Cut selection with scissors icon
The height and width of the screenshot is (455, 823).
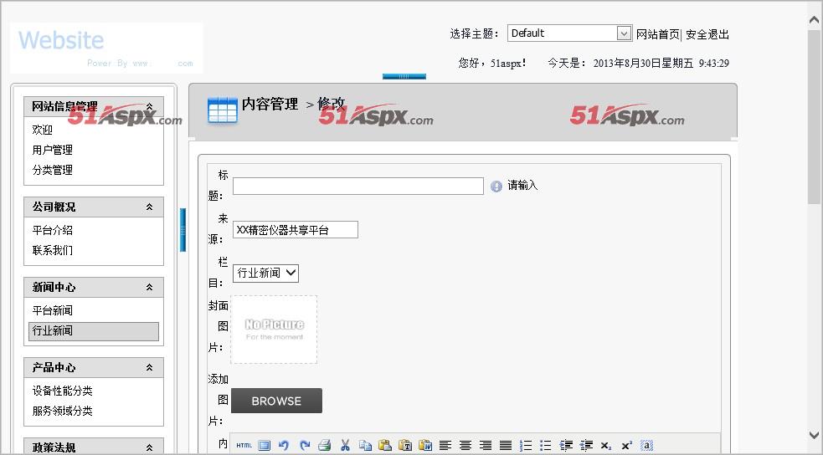click(x=345, y=446)
